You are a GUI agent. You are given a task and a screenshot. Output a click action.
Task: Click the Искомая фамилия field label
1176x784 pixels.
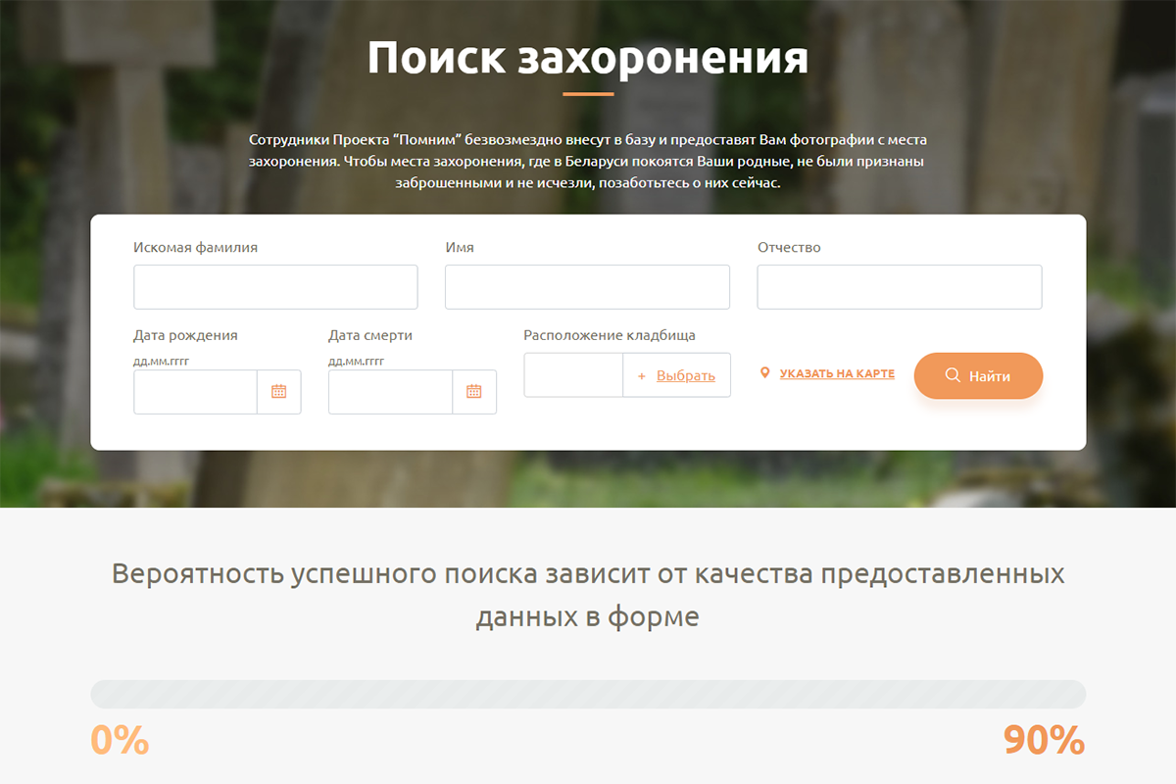(x=196, y=248)
